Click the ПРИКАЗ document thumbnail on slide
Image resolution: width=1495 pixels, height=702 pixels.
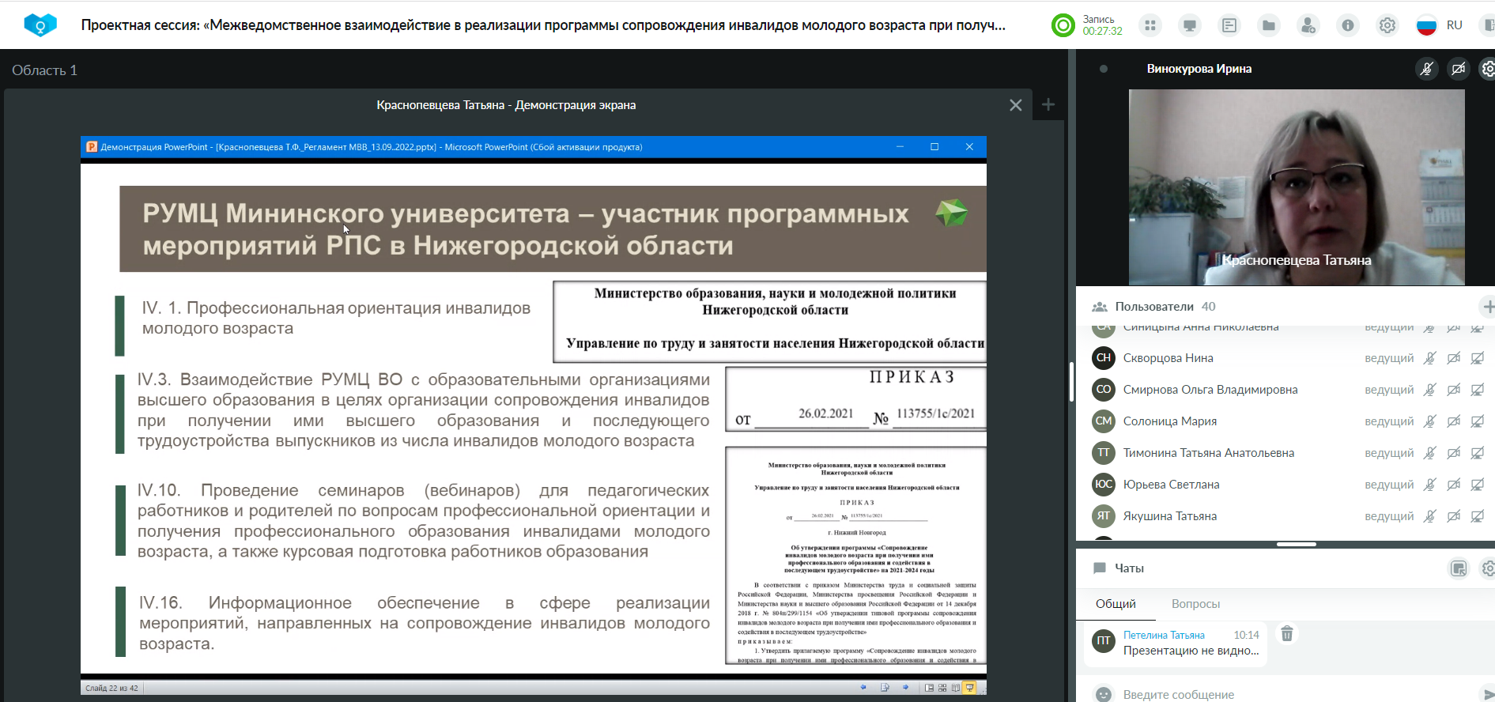pos(855,556)
